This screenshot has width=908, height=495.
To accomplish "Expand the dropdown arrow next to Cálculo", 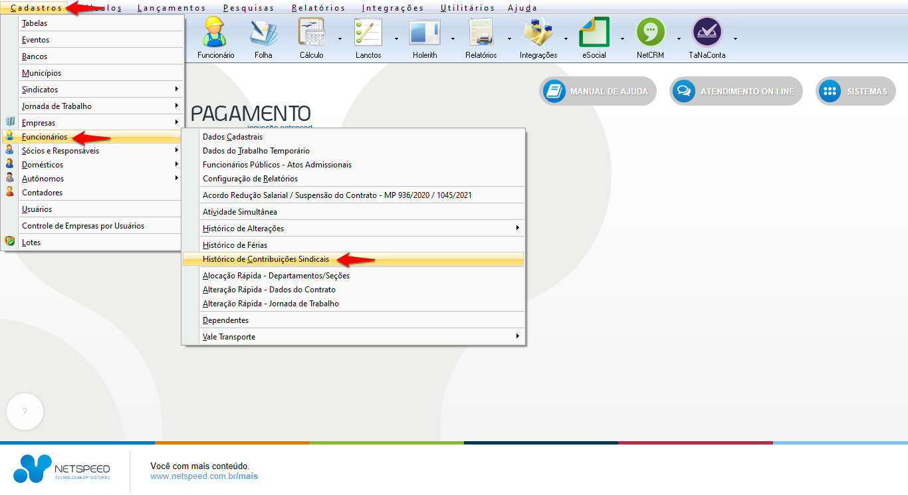I will pyautogui.click(x=340, y=39).
